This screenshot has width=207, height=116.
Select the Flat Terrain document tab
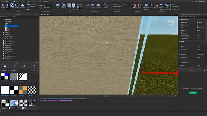tap(46, 14)
